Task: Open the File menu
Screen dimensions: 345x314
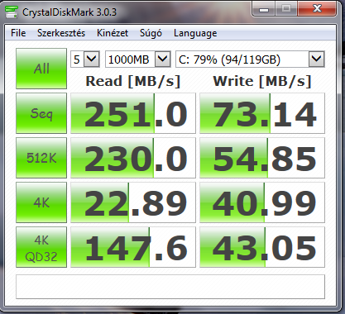Action: tap(18, 33)
